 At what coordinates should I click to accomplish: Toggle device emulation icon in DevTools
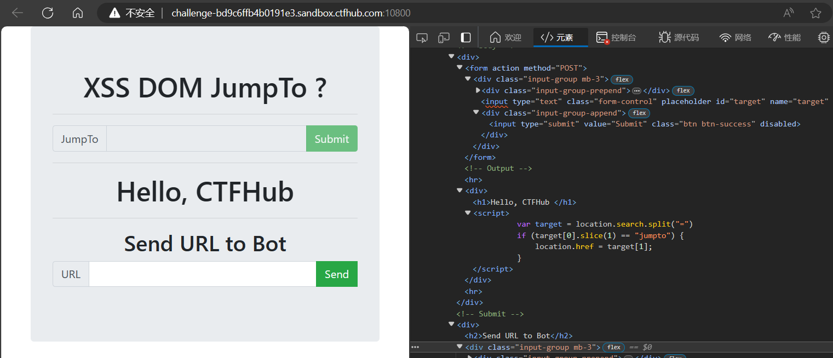pyautogui.click(x=444, y=38)
